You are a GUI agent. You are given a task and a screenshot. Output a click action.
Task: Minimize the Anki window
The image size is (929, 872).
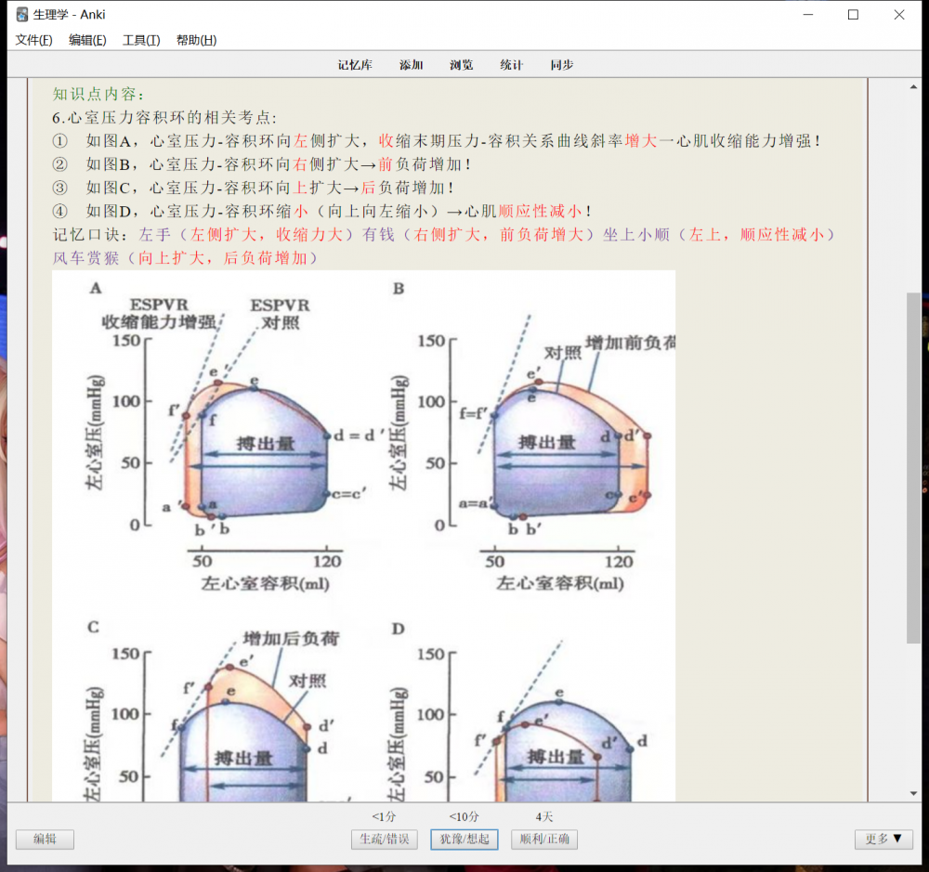(808, 14)
